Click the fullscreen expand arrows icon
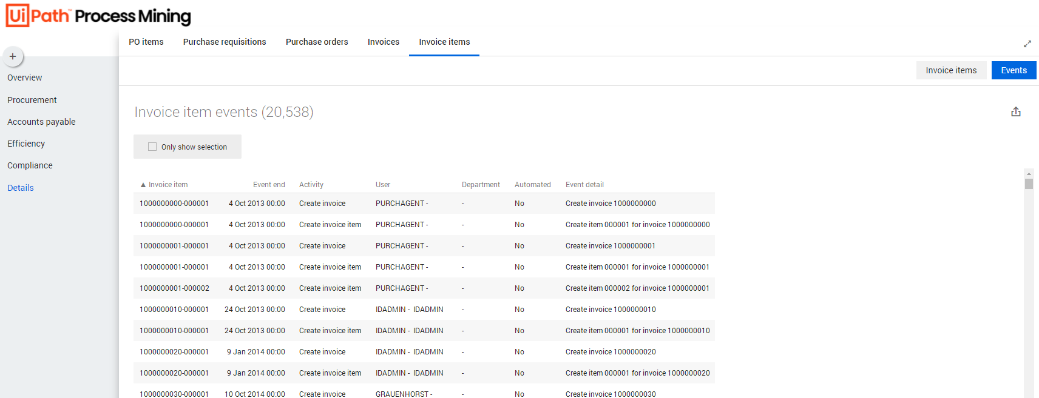Image resolution: width=1039 pixels, height=398 pixels. (x=1027, y=44)
